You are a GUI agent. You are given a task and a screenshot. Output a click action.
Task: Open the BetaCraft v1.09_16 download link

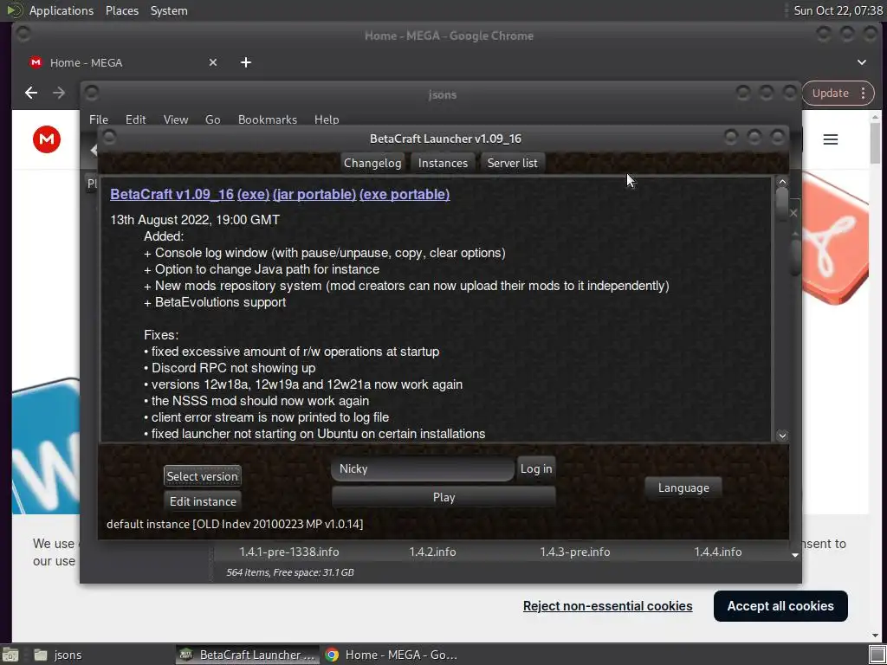coord(172,194)
